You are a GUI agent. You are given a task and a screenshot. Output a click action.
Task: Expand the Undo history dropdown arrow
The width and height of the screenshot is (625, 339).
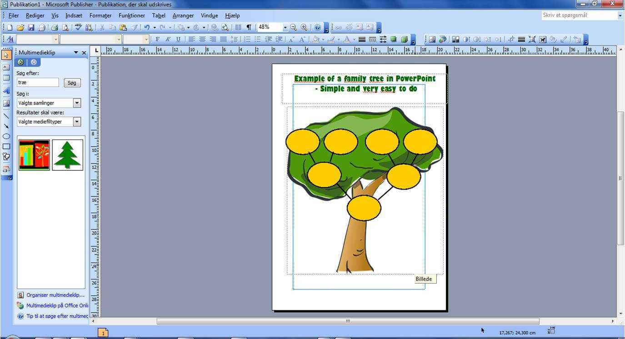154,28
